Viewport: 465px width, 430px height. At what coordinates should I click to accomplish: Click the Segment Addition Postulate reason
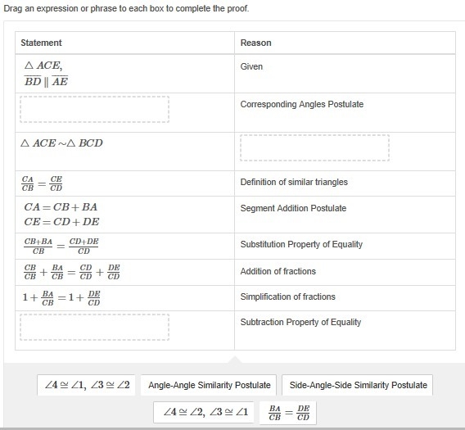(x=293, y=208)
